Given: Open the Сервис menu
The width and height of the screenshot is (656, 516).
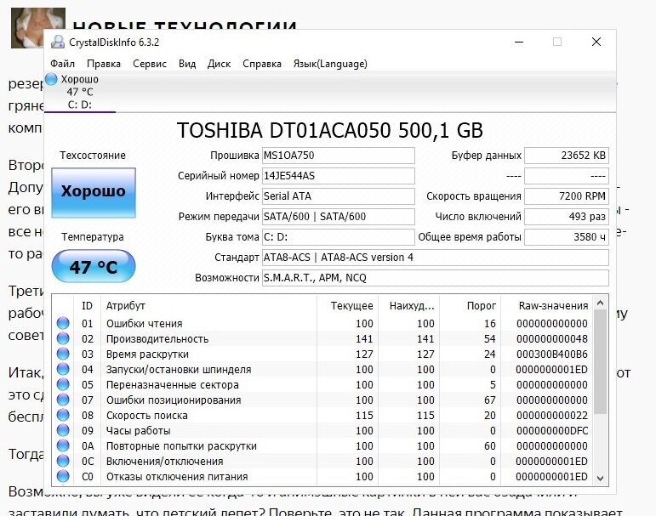Looking at the screenshot, I should tap(150, 64).
